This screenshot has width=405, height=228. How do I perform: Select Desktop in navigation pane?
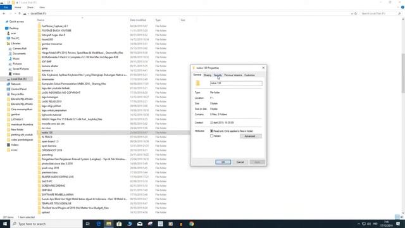(14, 28)
